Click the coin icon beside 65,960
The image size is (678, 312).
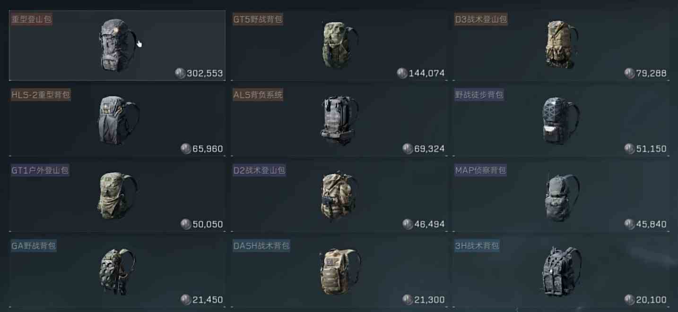[x=186, y=149]
